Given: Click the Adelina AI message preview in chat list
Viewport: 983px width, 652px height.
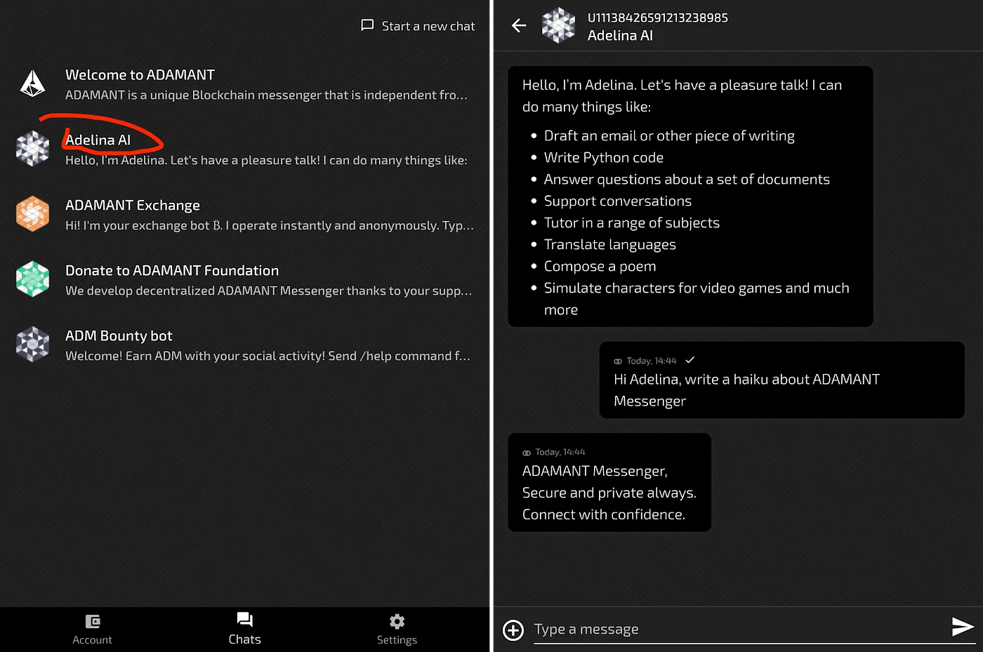Looking at the screenshot, I should tap(266, 160).
